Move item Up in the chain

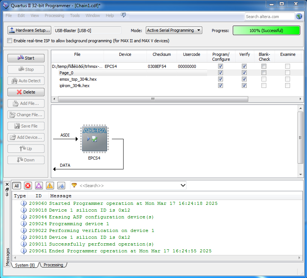click(26, 149)
